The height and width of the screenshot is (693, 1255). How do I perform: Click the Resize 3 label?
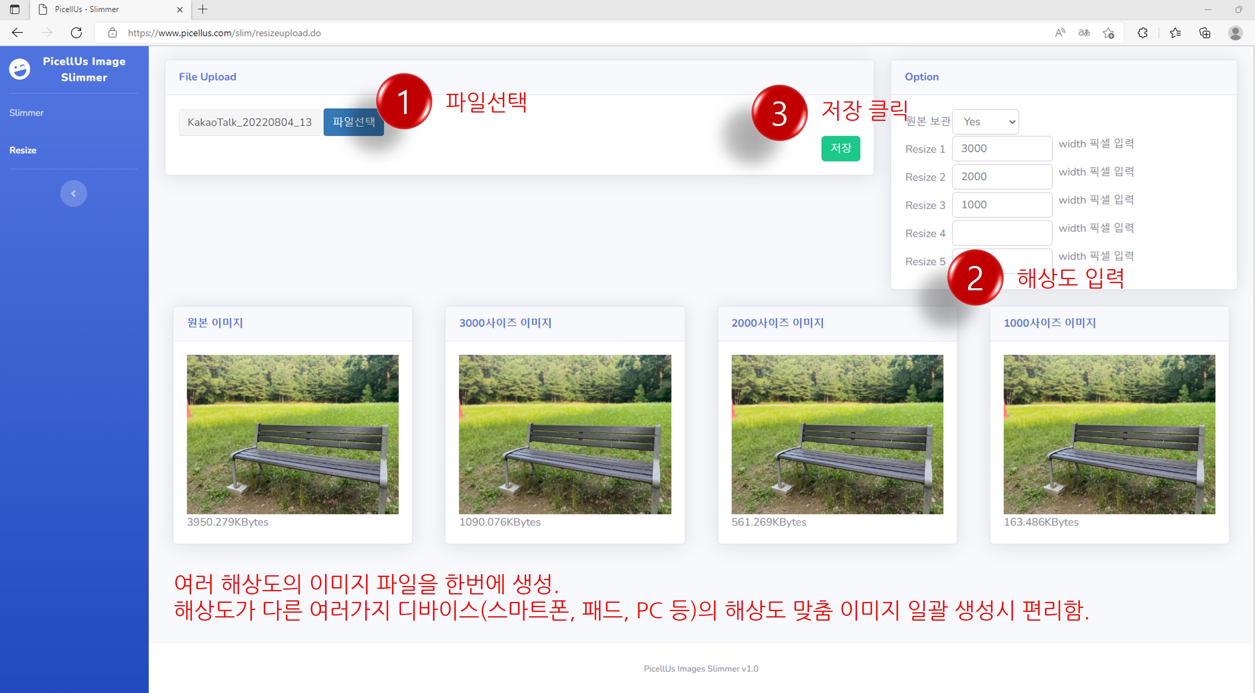[925, 206]
